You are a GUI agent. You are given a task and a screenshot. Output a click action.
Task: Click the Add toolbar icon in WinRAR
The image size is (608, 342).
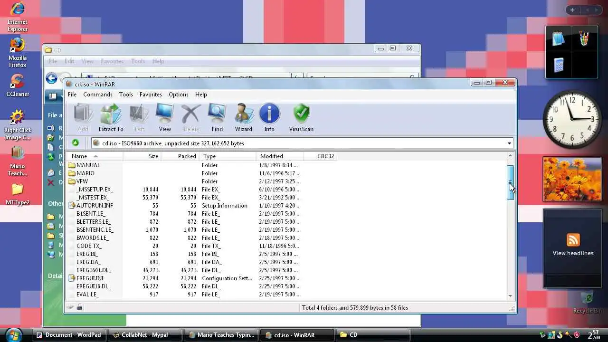click(x=83, y=118)
